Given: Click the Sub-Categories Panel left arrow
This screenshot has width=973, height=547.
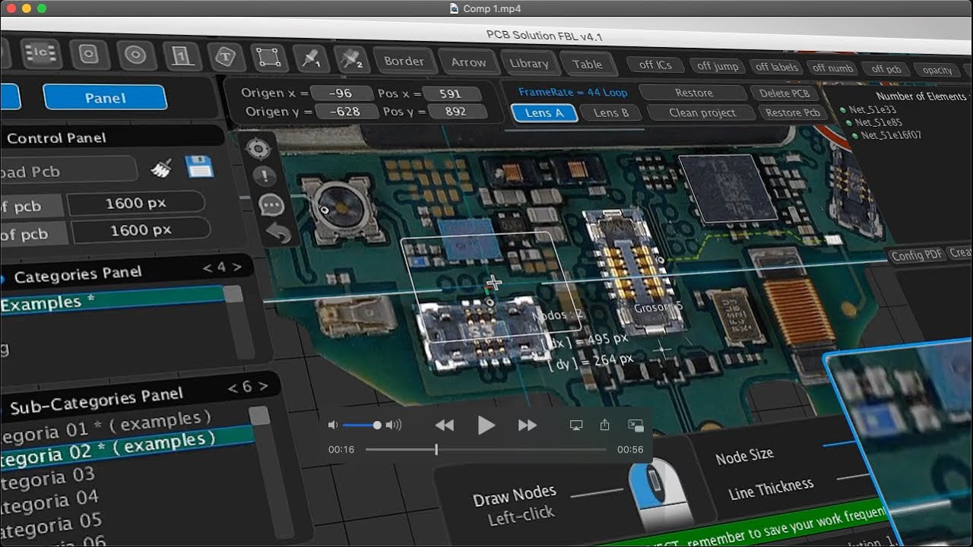Looking at the screenshot, I should 233,389.
